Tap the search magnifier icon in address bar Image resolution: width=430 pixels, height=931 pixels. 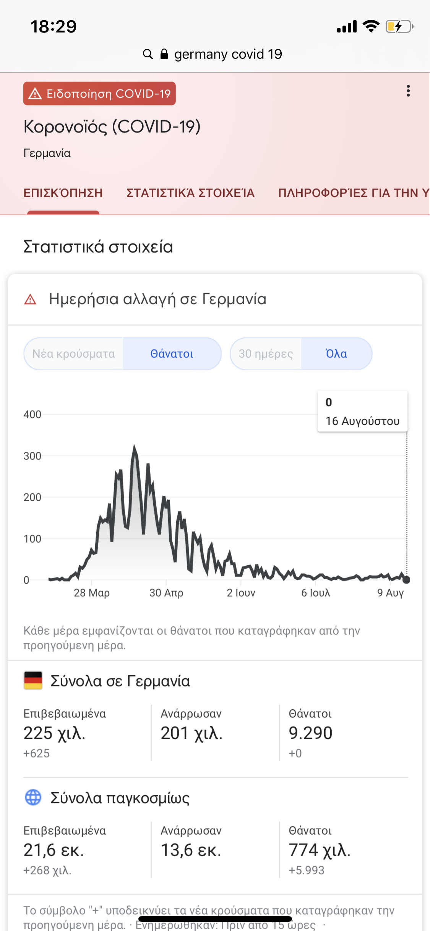click(148, 54)
